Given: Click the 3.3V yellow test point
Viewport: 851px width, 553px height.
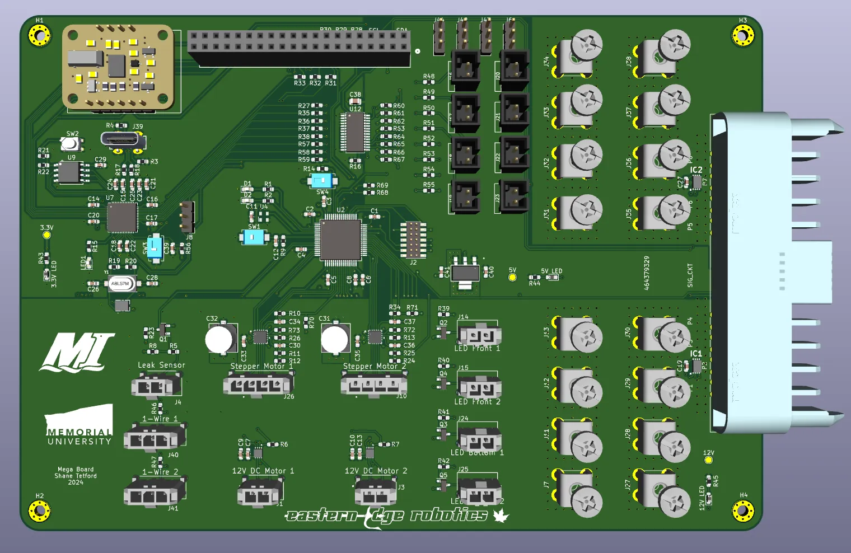Looking at the screenshot, I should (47, 235).
